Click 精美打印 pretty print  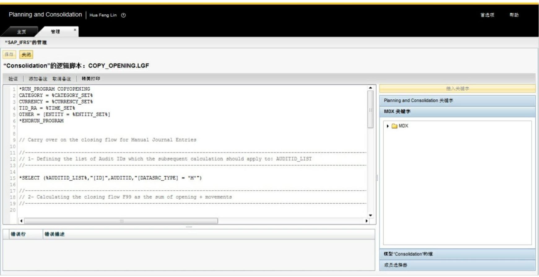tap(91, 79)
